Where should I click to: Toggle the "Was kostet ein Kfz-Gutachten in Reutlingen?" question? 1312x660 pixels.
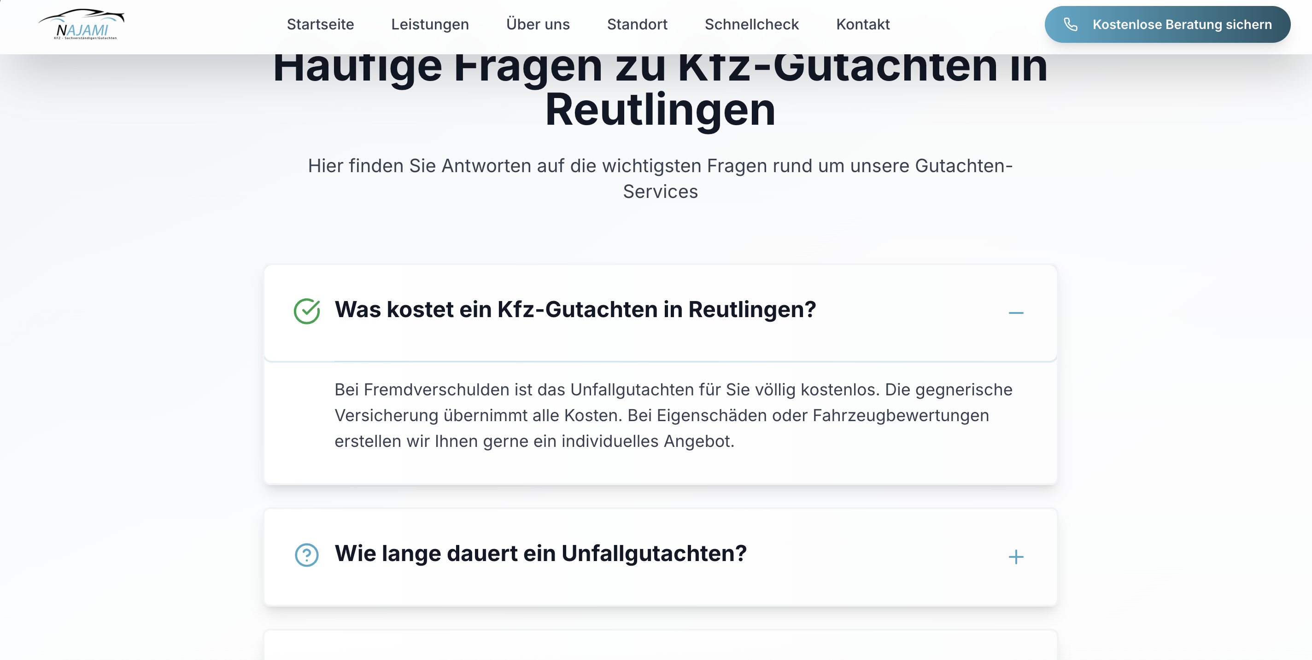[x=574, y=309]
